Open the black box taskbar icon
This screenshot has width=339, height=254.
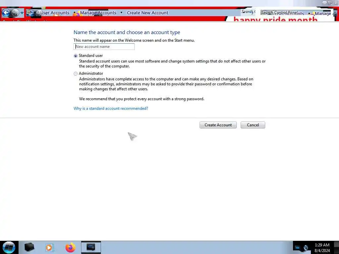(x=29, y=247)
